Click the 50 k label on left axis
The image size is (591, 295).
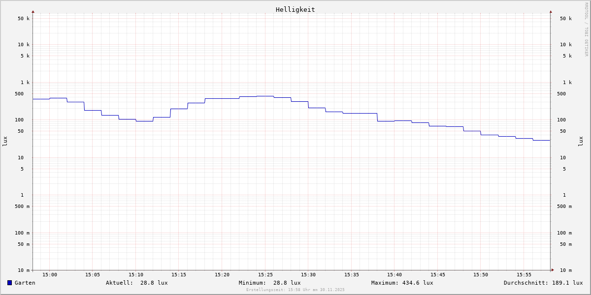click(24, 19)
